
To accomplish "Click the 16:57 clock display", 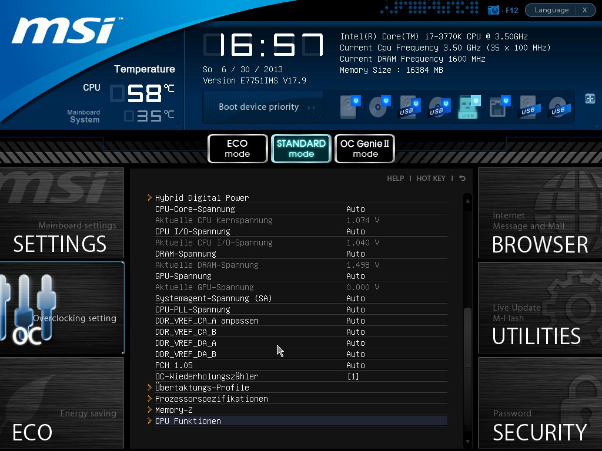I will pyautogui.click(x=263, y=45).
